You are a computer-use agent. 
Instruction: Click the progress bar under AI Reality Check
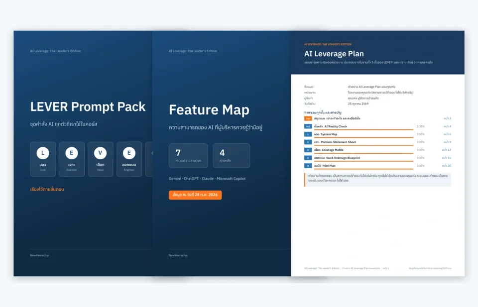coord(363,129)
